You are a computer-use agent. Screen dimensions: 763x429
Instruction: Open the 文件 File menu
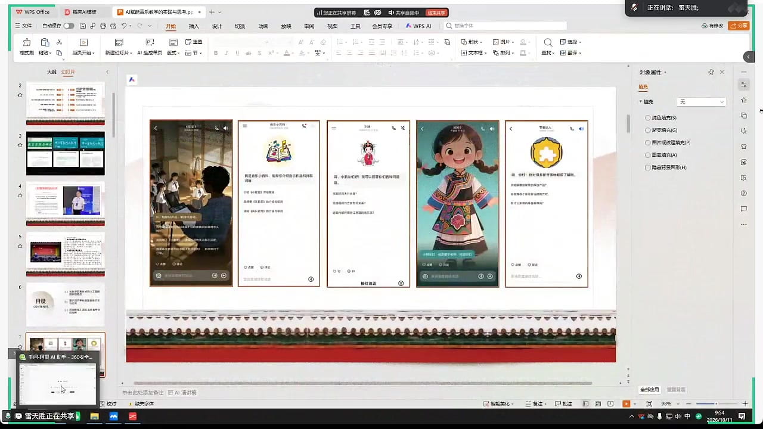coord(23,26)
